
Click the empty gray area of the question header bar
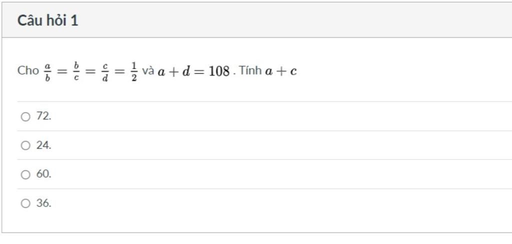tap(294, 20)
